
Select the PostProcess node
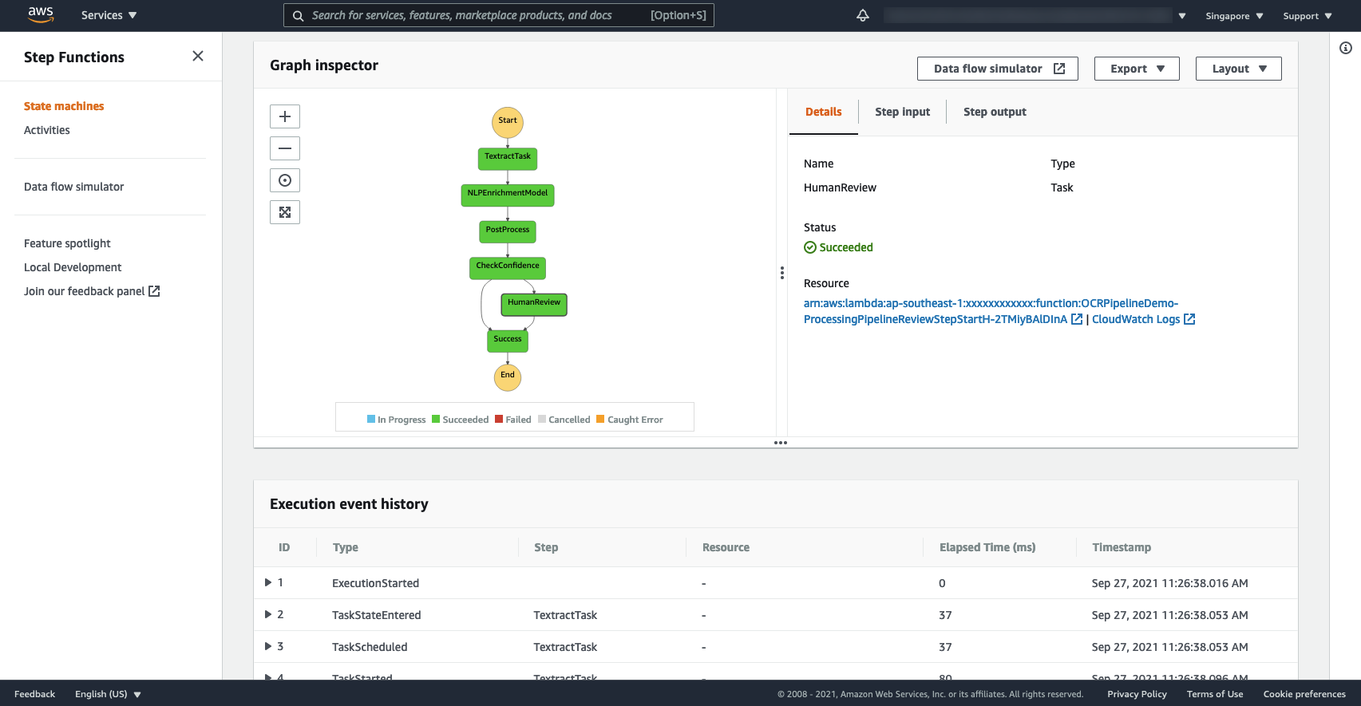pyautogui.click(x=508, y=232)
